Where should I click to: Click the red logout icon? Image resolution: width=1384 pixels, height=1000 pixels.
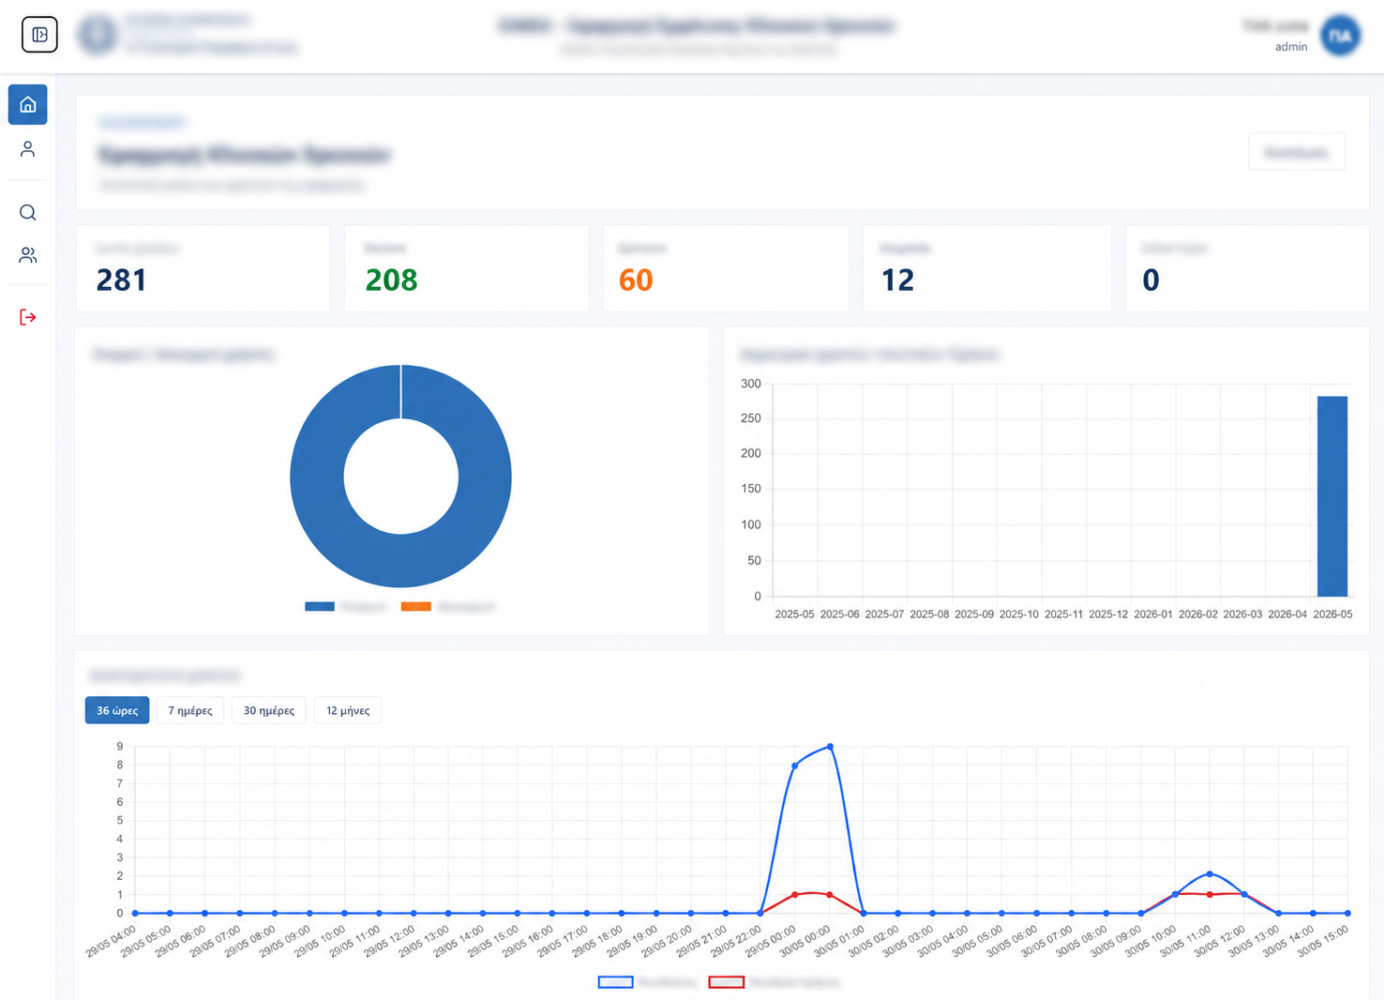point(28,317)
